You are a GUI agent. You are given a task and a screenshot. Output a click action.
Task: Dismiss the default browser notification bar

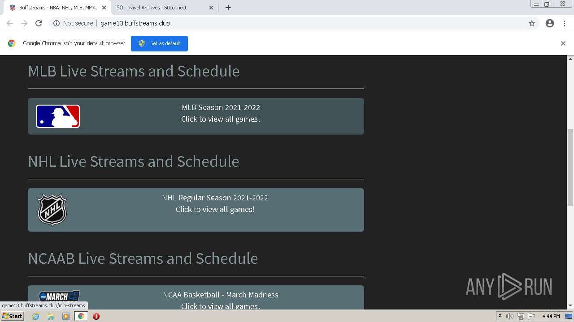pyautogui.click(x=563, y=43)
